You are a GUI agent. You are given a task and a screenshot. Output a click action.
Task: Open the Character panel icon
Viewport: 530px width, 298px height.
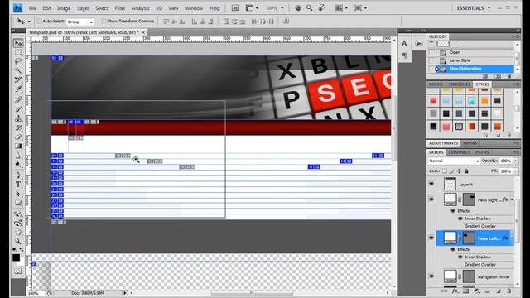coord(405,43)
